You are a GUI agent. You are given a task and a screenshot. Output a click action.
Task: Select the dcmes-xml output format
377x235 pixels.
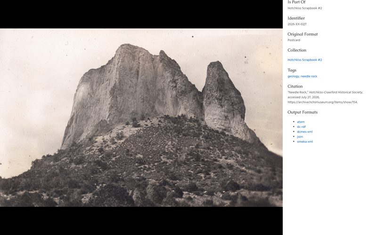[x=304, y=132]
